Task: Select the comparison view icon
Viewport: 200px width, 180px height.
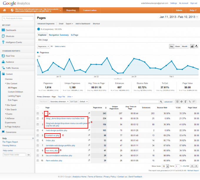Action: 190,102
